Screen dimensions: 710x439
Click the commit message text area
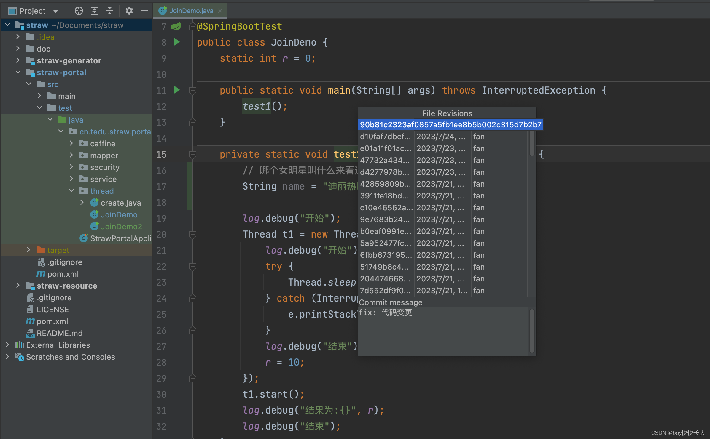point(443,331)
